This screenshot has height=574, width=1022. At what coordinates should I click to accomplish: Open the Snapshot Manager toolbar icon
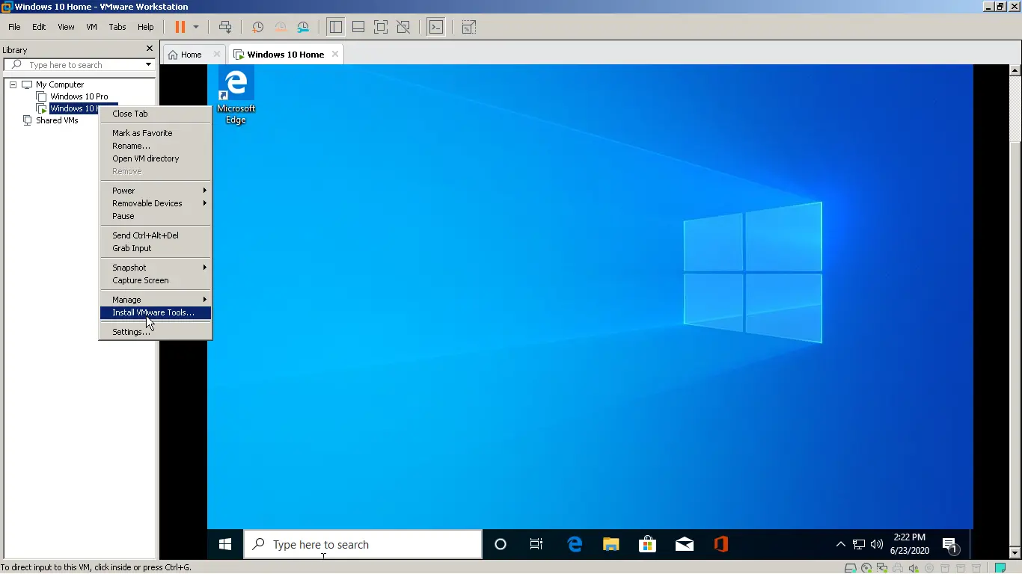point(303,27)
